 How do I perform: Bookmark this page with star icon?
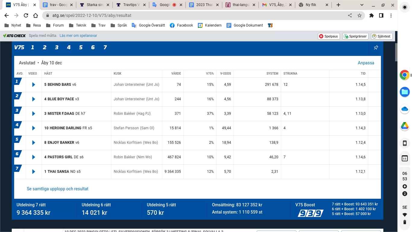(x=359, y=15)
